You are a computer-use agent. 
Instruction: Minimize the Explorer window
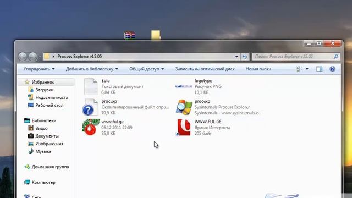click(x=309, y=43)
